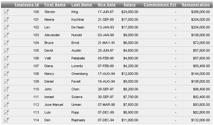Click edit icon for Diana Lorentz
214x125 pixels.
point(7,66)
